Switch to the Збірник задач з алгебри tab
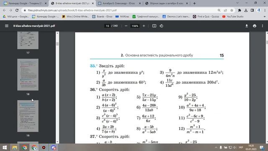This screenshot has width=268, height=151. (x=167, y=3)
